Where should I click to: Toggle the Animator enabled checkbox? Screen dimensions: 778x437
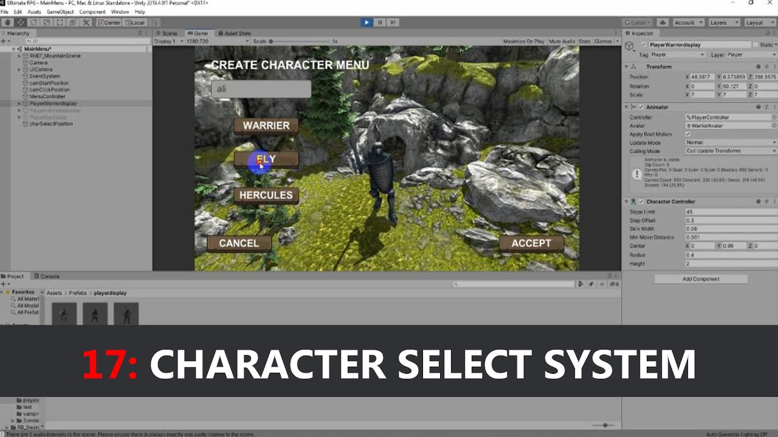tap(641, 107)
